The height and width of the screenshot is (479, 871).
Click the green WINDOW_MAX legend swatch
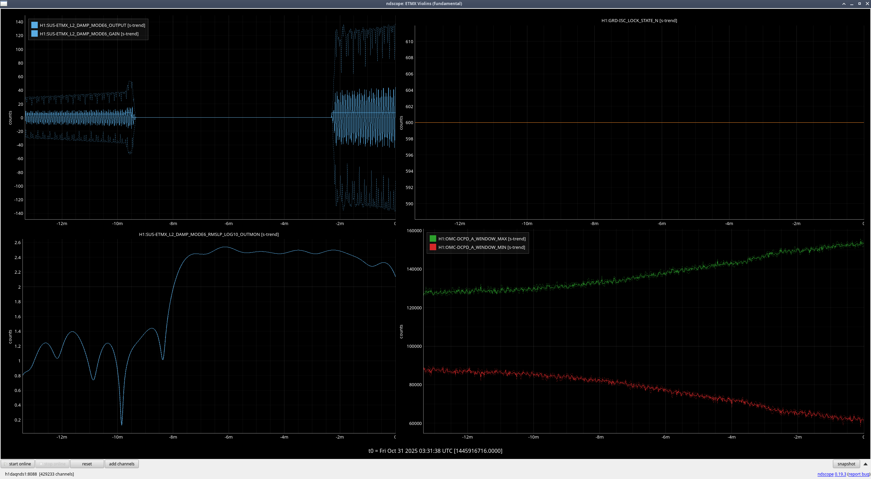coord(433,239)
